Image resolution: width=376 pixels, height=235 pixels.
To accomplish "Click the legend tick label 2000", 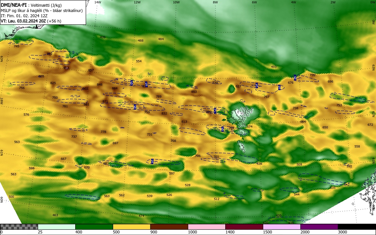I will 305,232.
